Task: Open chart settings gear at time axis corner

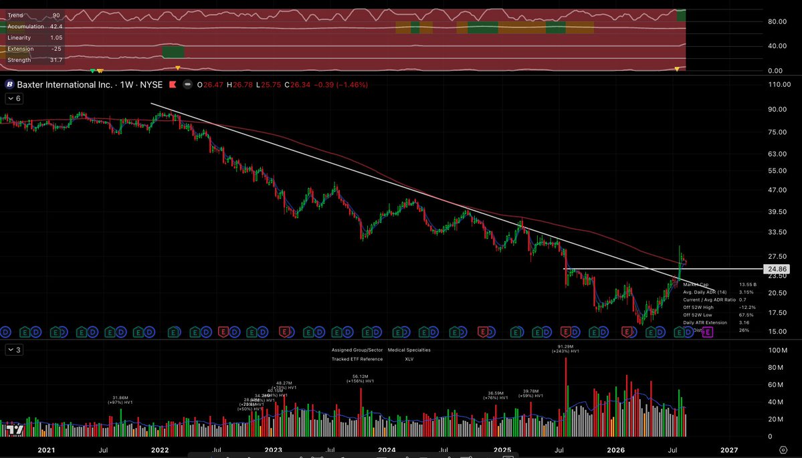Action: (783, 451)
